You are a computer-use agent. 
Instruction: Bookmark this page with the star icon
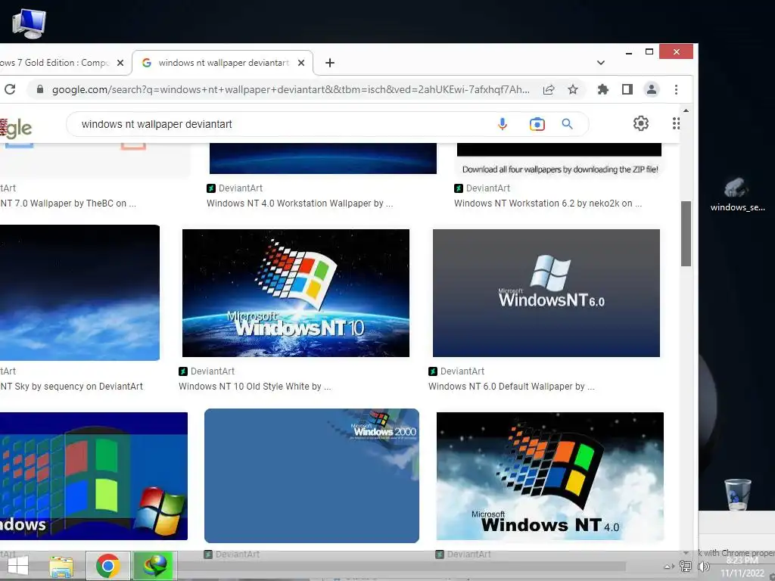pyautogui.click(x=573, y=89)
